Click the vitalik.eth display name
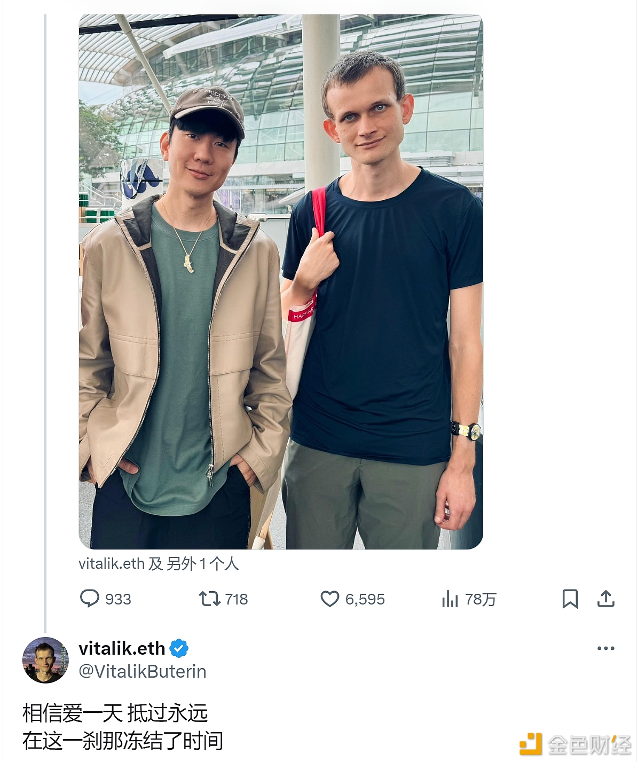Image resolution: width=638 pixels, height=762 pixels. point(122,648)
